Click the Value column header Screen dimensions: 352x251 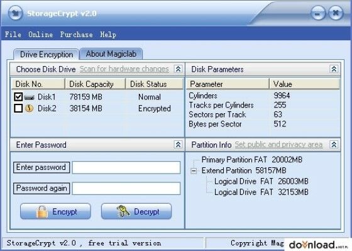click(x=305, y=84)
